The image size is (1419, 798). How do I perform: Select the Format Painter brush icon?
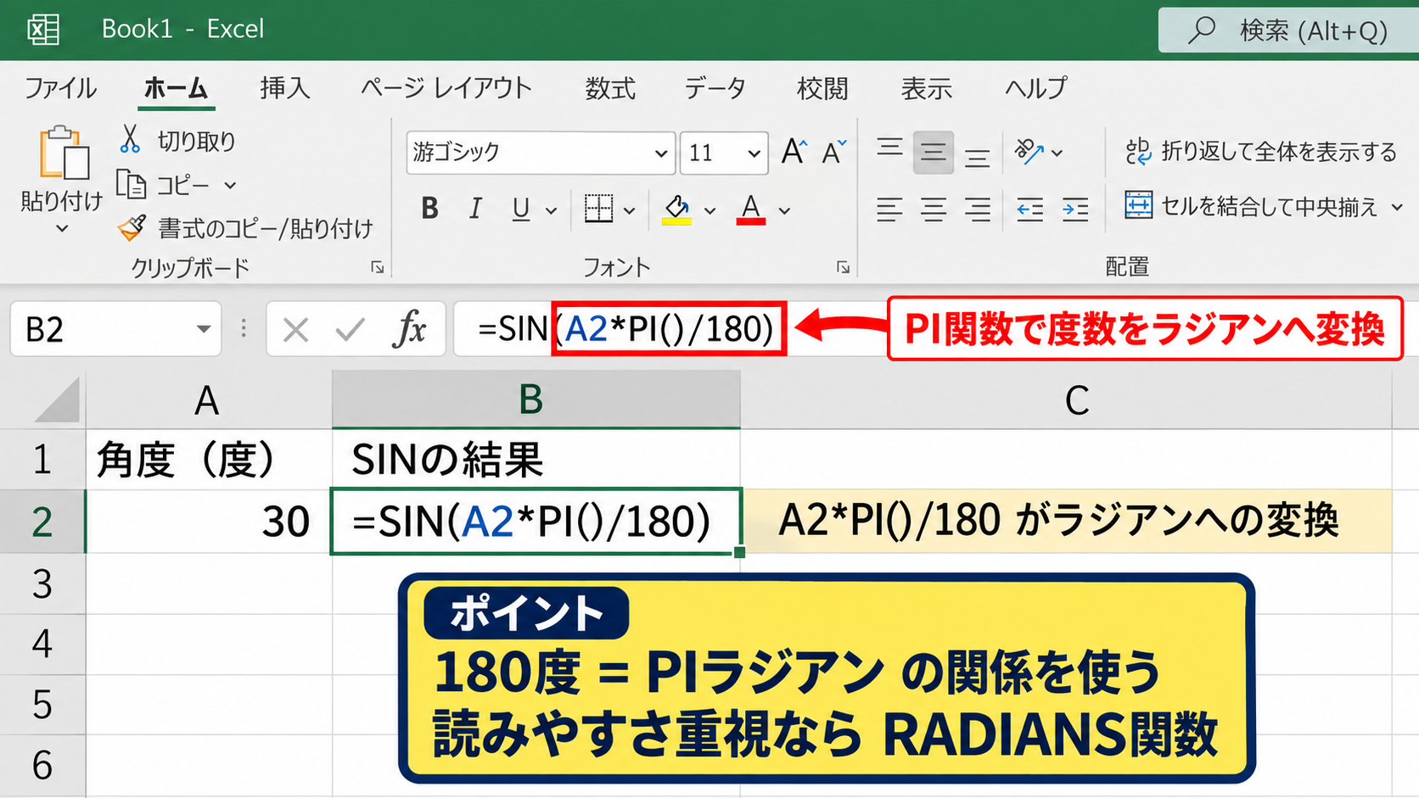(x=132, y=227)
